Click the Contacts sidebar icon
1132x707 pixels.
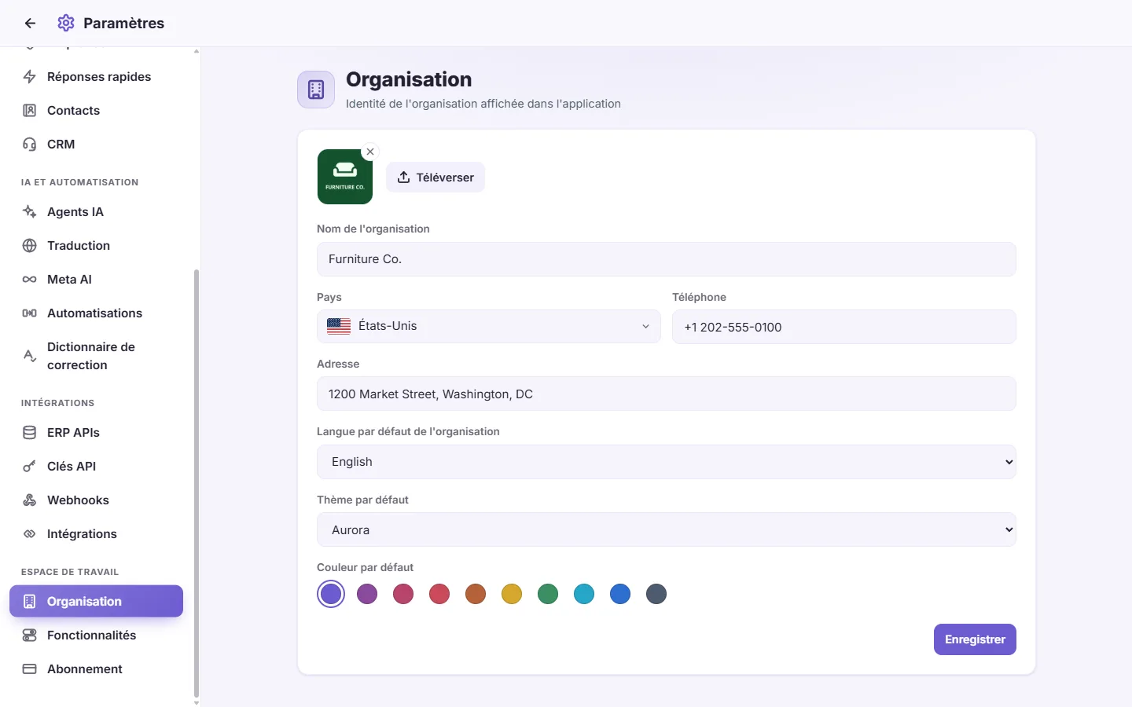click(x=30, y=111)
